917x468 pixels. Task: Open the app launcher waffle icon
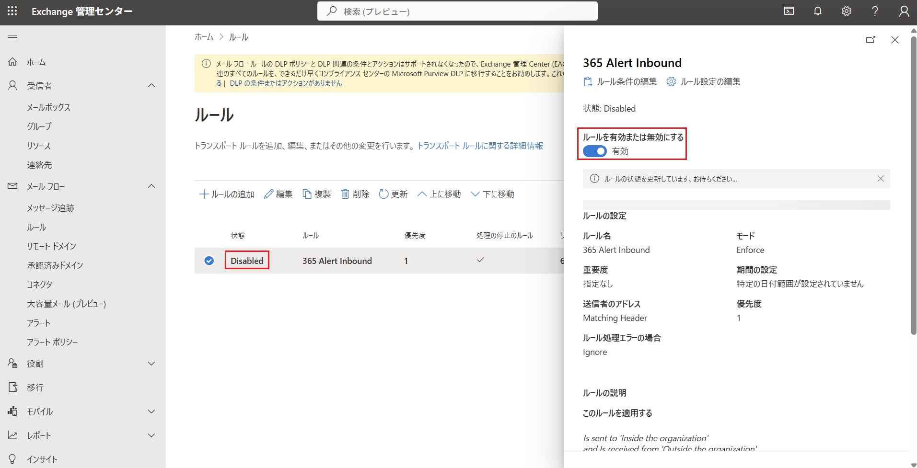[x=12, y=11]
